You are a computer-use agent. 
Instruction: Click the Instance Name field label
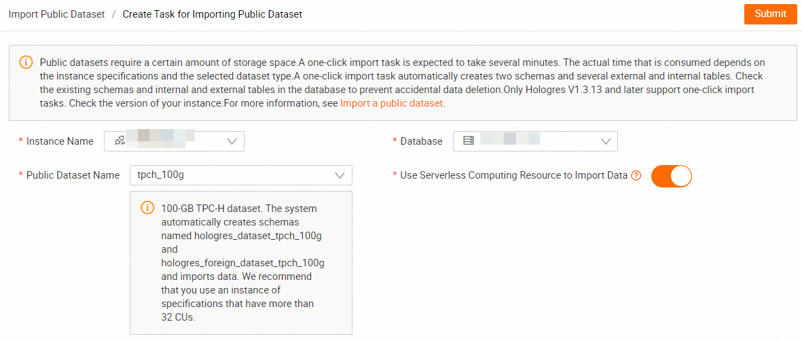[x=60, y=141]
